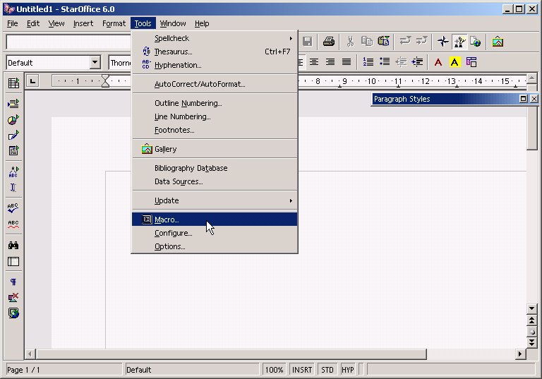Click the INSRT status bar field
542x379 pixels.
(x=302, y=370)
